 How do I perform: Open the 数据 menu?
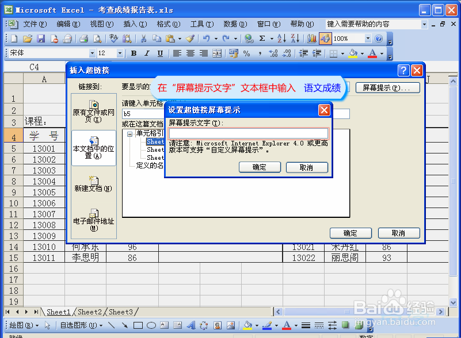235,24
